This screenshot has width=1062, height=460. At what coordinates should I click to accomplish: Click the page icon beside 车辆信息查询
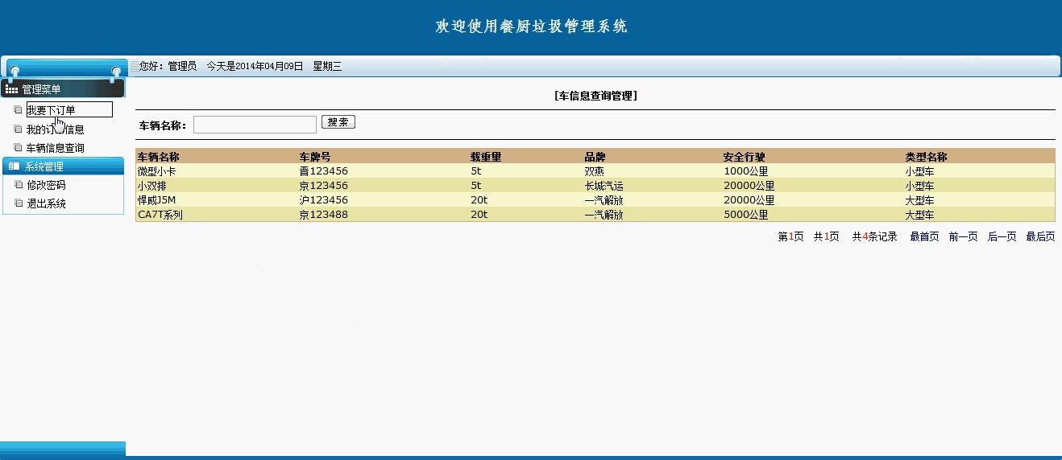[x=19, y=148]
